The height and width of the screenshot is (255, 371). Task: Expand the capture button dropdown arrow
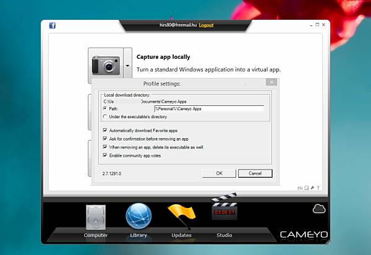coord(128,66)
